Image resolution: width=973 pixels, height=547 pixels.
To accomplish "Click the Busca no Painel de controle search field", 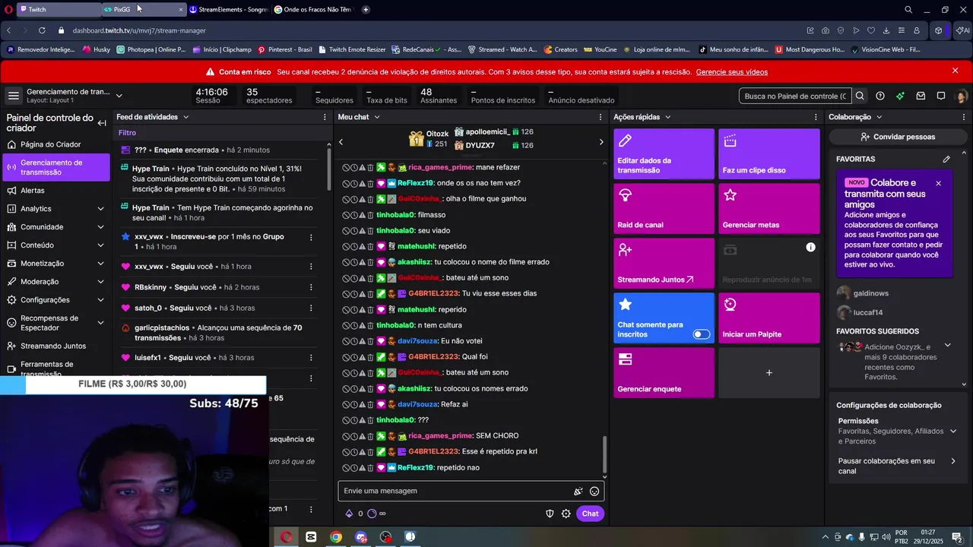I will [x=795, y=96].
